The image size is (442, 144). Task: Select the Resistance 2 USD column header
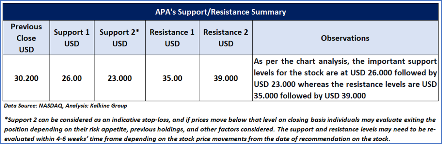[226, 38]
